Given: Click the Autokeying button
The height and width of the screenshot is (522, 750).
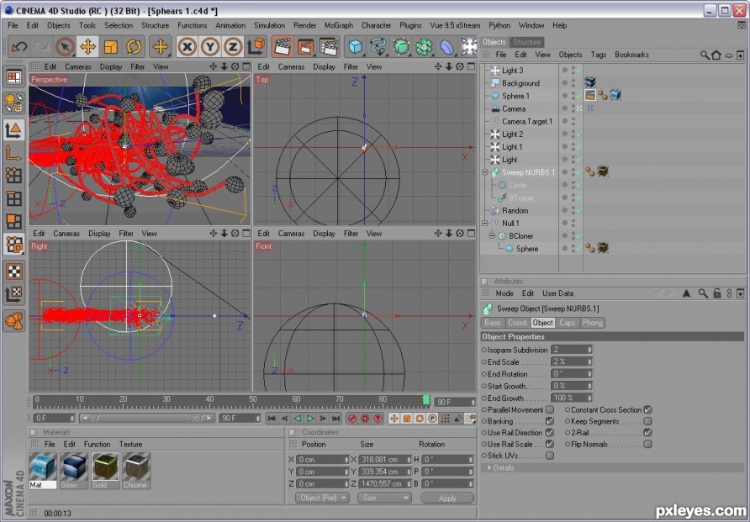Looking at the screenshot, I should click(x=365, y=419).
